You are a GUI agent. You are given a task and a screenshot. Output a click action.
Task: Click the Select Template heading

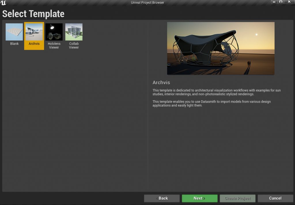point(33,14)
